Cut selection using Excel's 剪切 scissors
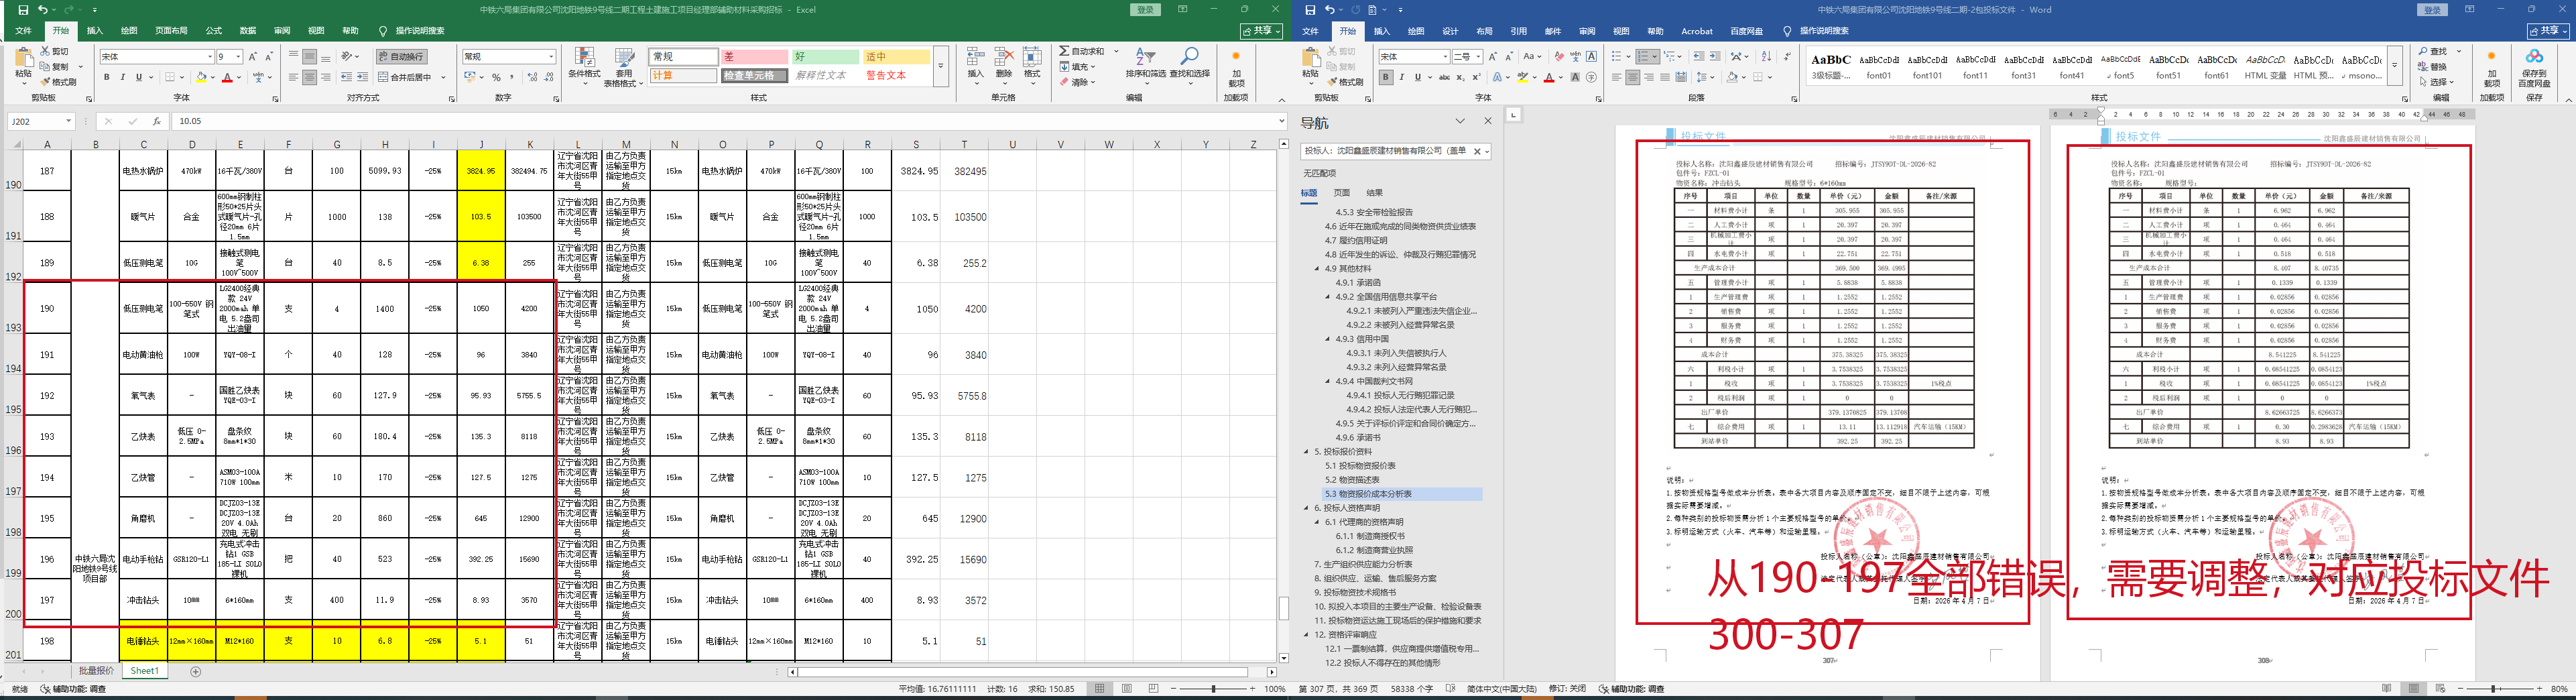Image resolution: width=2576 pixels, height=700 pixels. tap(54, 51)
